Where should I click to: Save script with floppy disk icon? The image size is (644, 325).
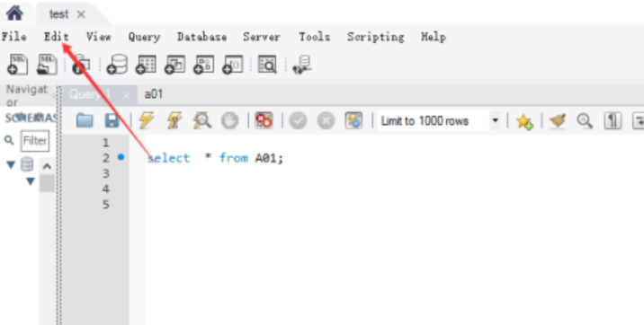[112, 121]
